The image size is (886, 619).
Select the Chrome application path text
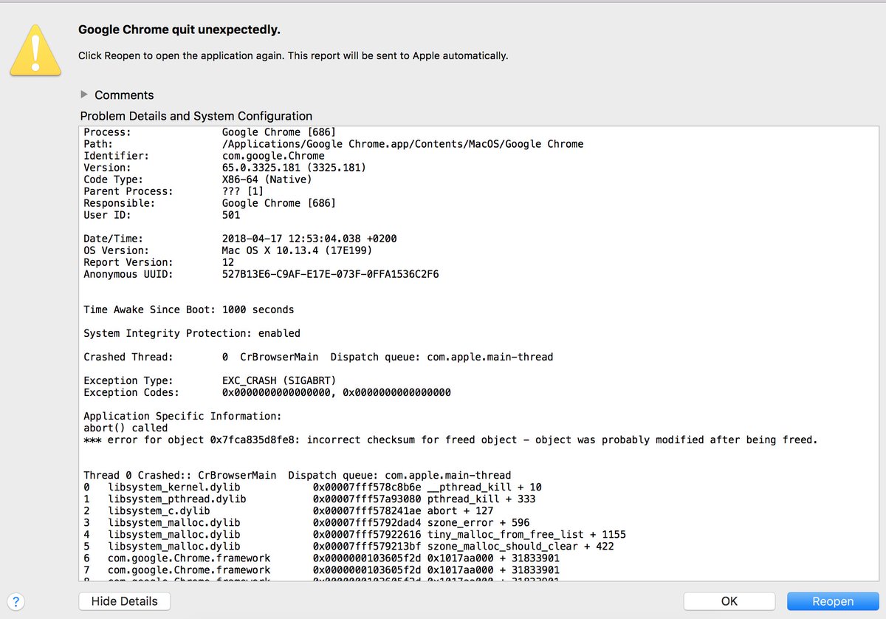coord(402,144)
